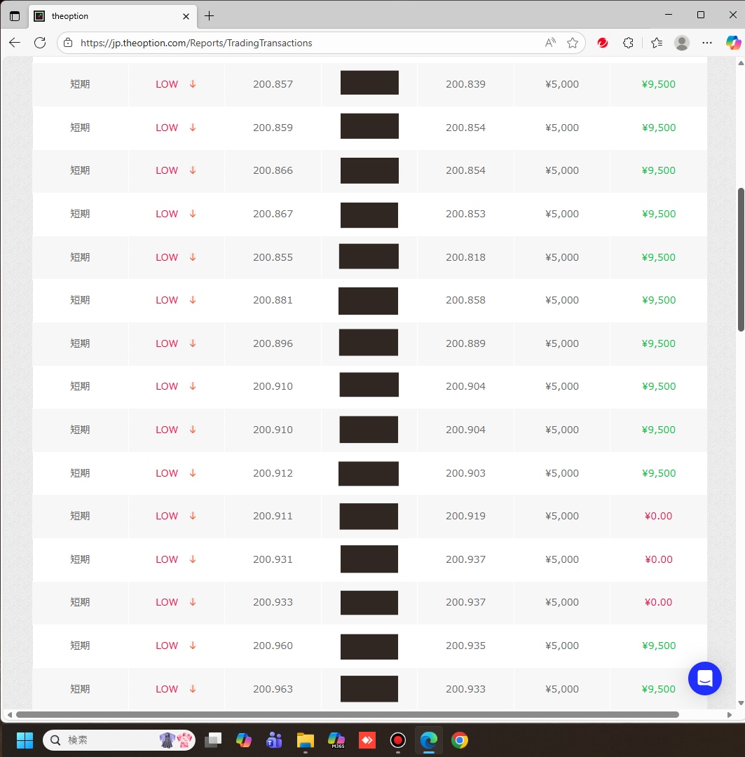Click the ¥9,500 payout in the 200.855 row
Image resolution: width=745 pixels, height=757 pixels.
point(659,257)
